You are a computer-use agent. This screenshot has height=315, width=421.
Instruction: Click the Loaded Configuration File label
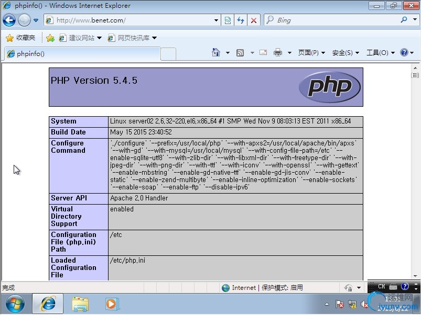click(x=73, y=267)
